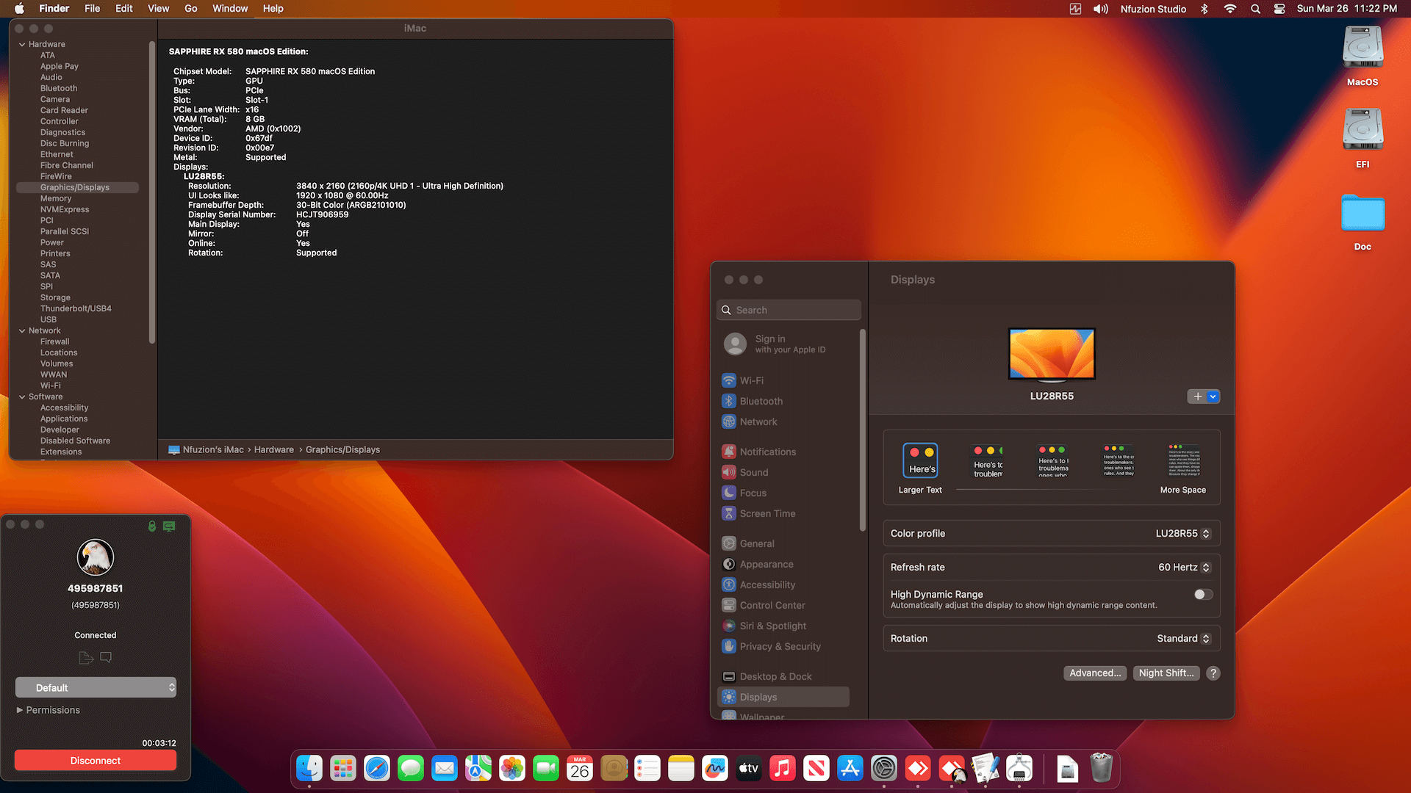Enable the High Dynamic Range toggle
Screen dimensions: 1411x793
tap(1202, 594)
